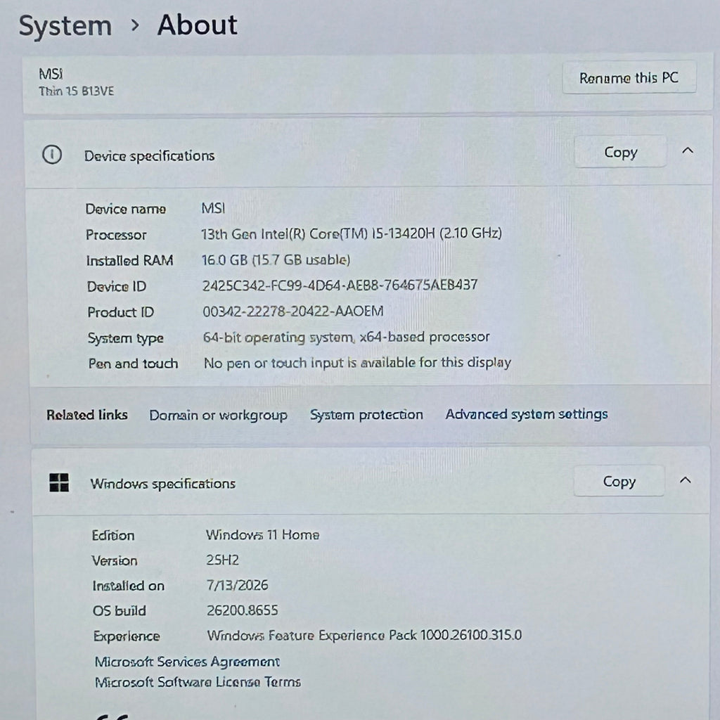Click the System type label
This screenshot has width=720, height=720.
pos(126,338)
